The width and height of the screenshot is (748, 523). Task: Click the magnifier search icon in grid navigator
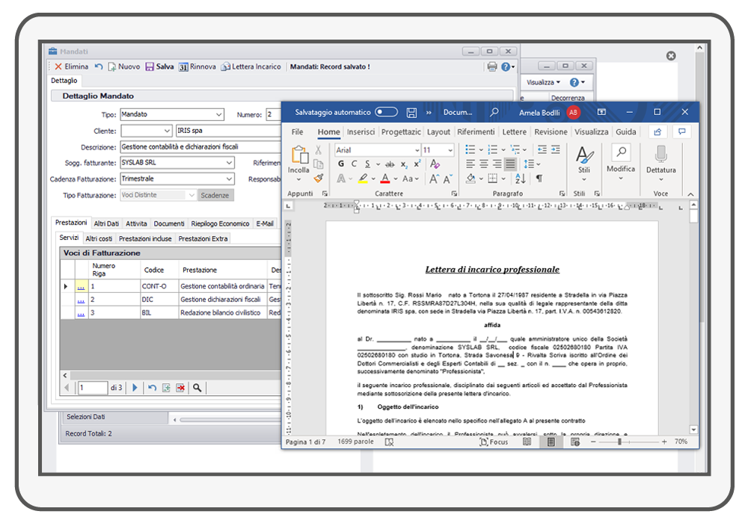coord(197,388)
